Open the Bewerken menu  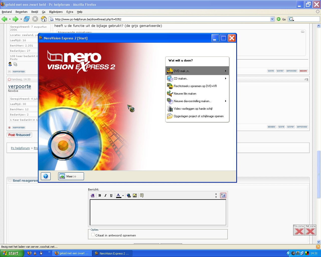pos(22,12)
